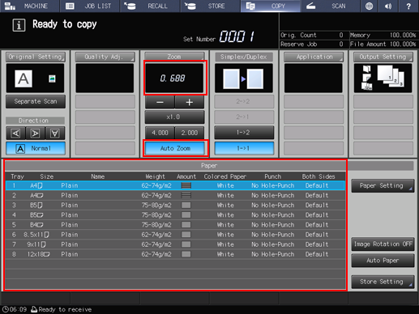The height and width of the screenshot is (314, 419).
Task: Select left-pointing original direction icon
Action: 16,134
